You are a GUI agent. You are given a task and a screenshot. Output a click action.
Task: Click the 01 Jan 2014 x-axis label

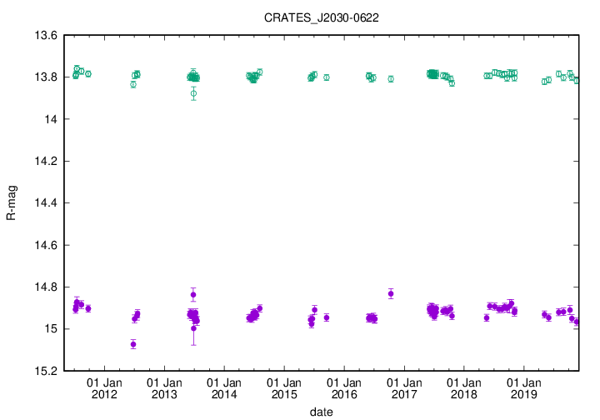[x=224, y=388]
